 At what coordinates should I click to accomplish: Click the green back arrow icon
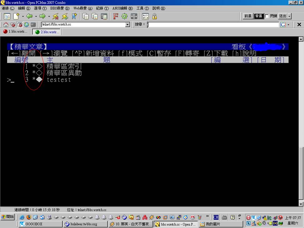point(29,16)
